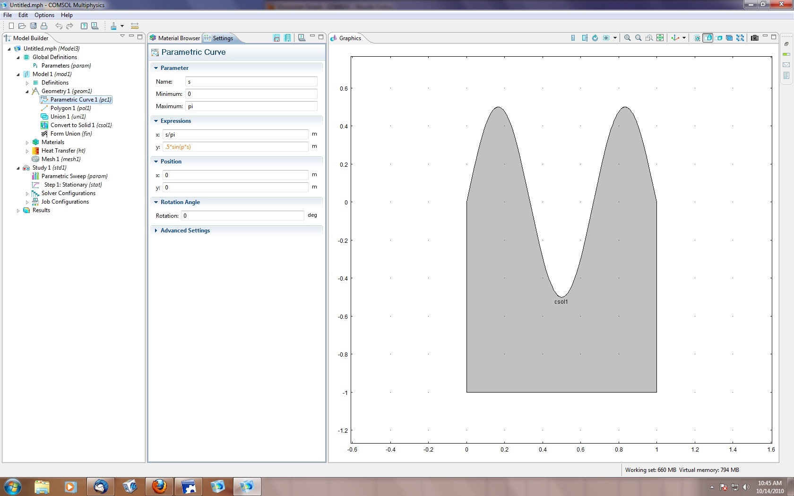Image resolution: width=794 pixels, height=496 pixels.
Task: Toggle the Select Boundaries mode button
Action: (x=719, y=38)
